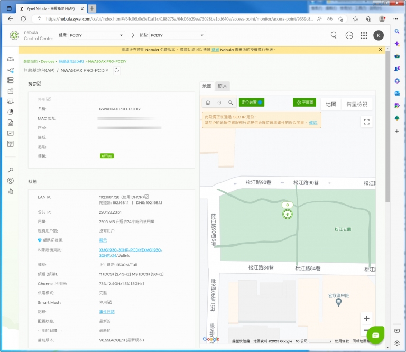Screen dimensions: 406x352
Task: Click the office tag label
Action: [x=107, y=156]
